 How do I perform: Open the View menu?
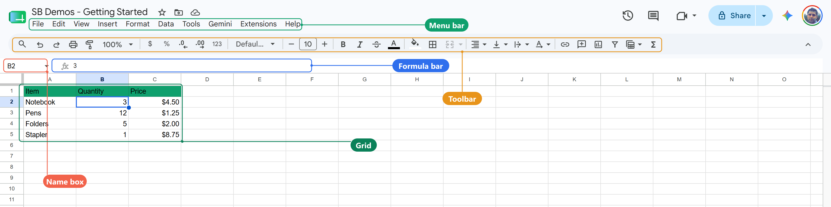pos(81,24)
